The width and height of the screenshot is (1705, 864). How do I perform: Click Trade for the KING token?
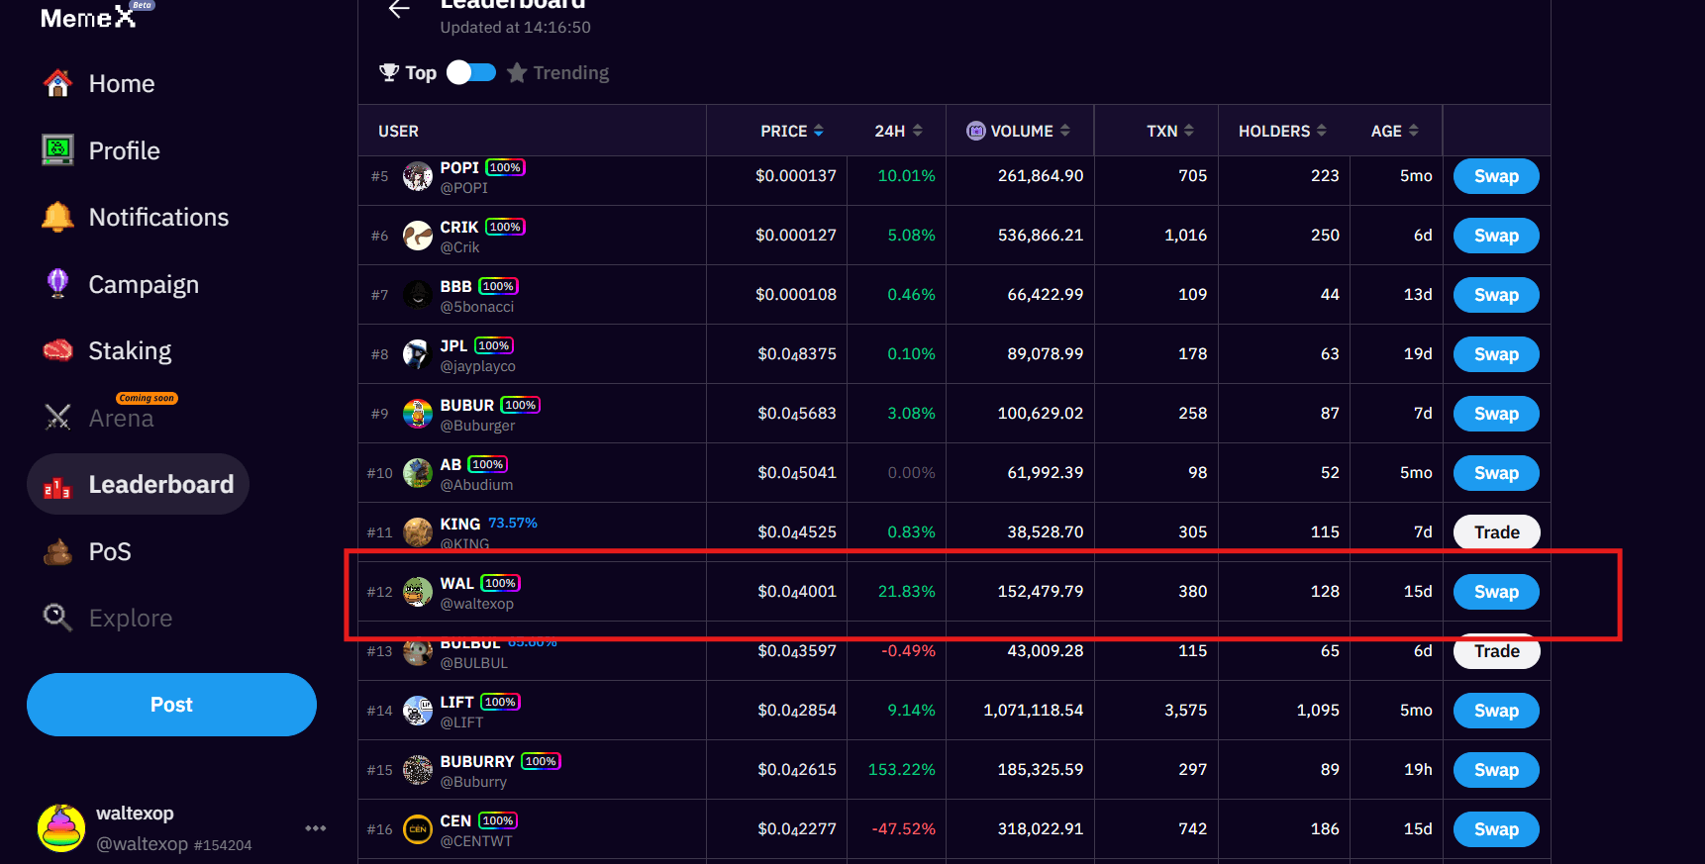pyautogui.click(x=1495, y=532)
